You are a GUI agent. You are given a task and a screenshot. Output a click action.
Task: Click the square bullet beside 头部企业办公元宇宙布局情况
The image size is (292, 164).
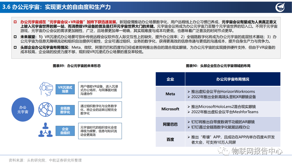click(x=15, y=48)
